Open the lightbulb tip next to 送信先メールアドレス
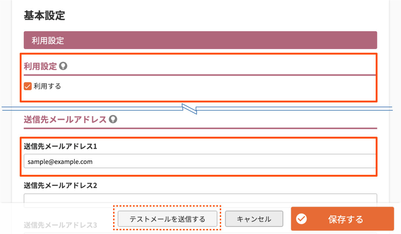 pos(113,119)
